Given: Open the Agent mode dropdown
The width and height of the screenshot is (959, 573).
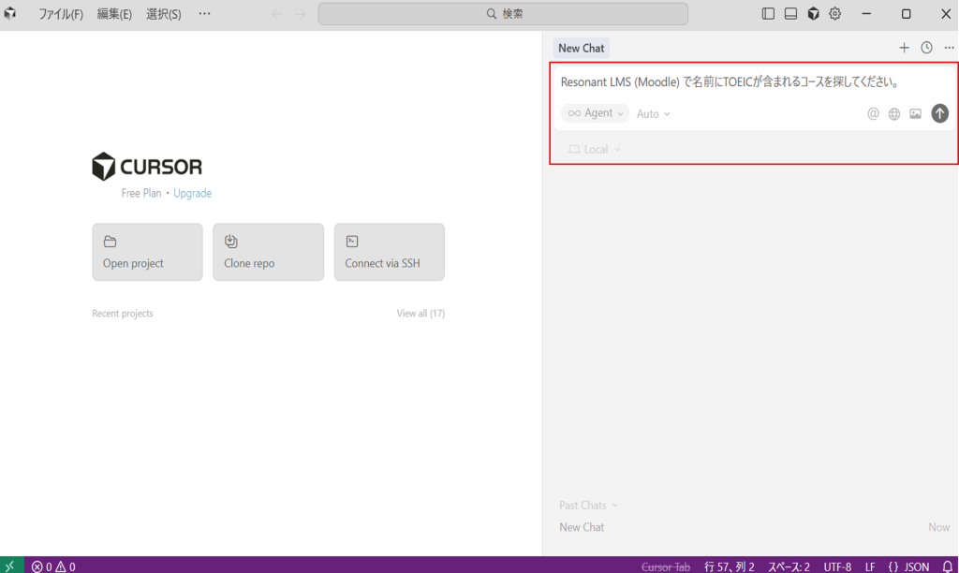Looking at the screenshot, I should 595,113.
